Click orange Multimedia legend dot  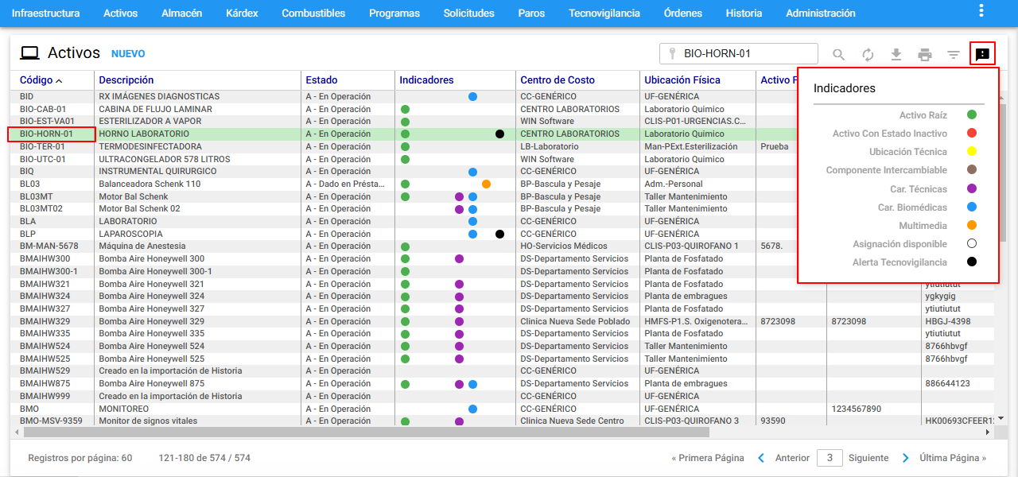coord(971,226)
